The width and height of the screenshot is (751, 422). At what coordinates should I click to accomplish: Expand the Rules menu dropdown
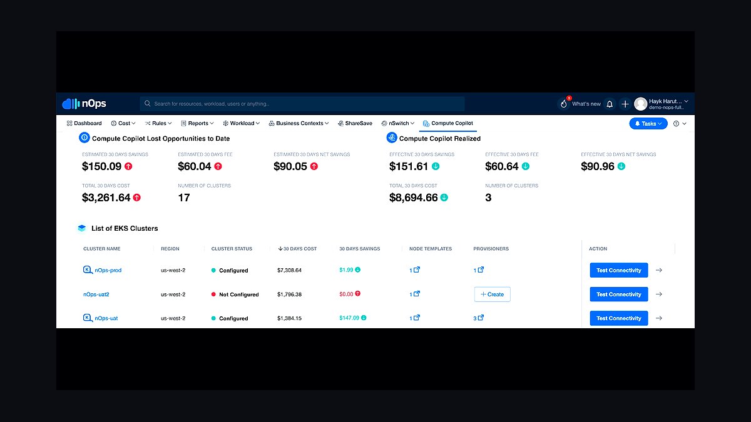pos(158,123)
